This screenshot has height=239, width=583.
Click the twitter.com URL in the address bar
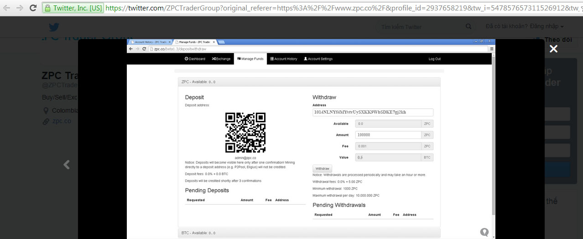point(342,8)
